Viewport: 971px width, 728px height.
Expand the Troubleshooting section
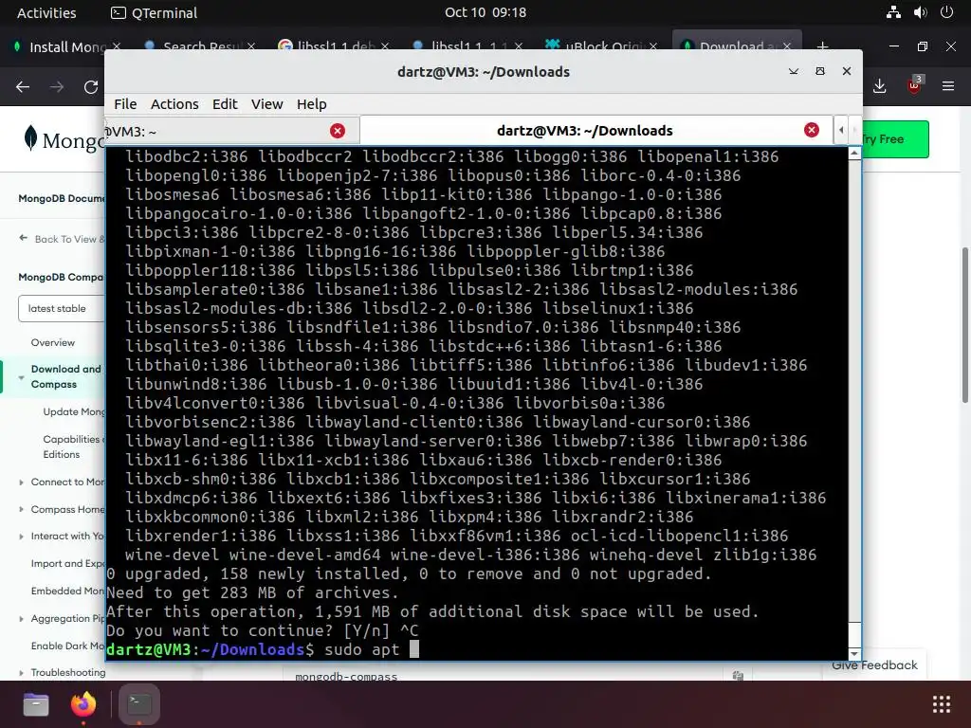pos(21,672)
